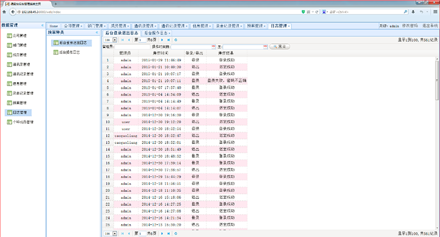Collapse the 数据管理 left panel
The width and height of the screenshot is (440, 237).
click(42, 25)
